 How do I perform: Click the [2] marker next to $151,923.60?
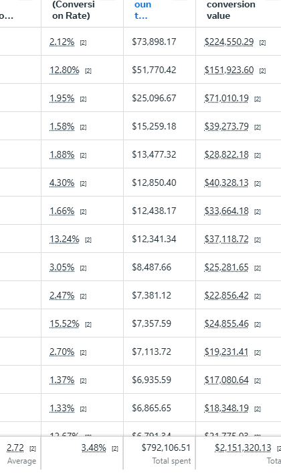262,71
